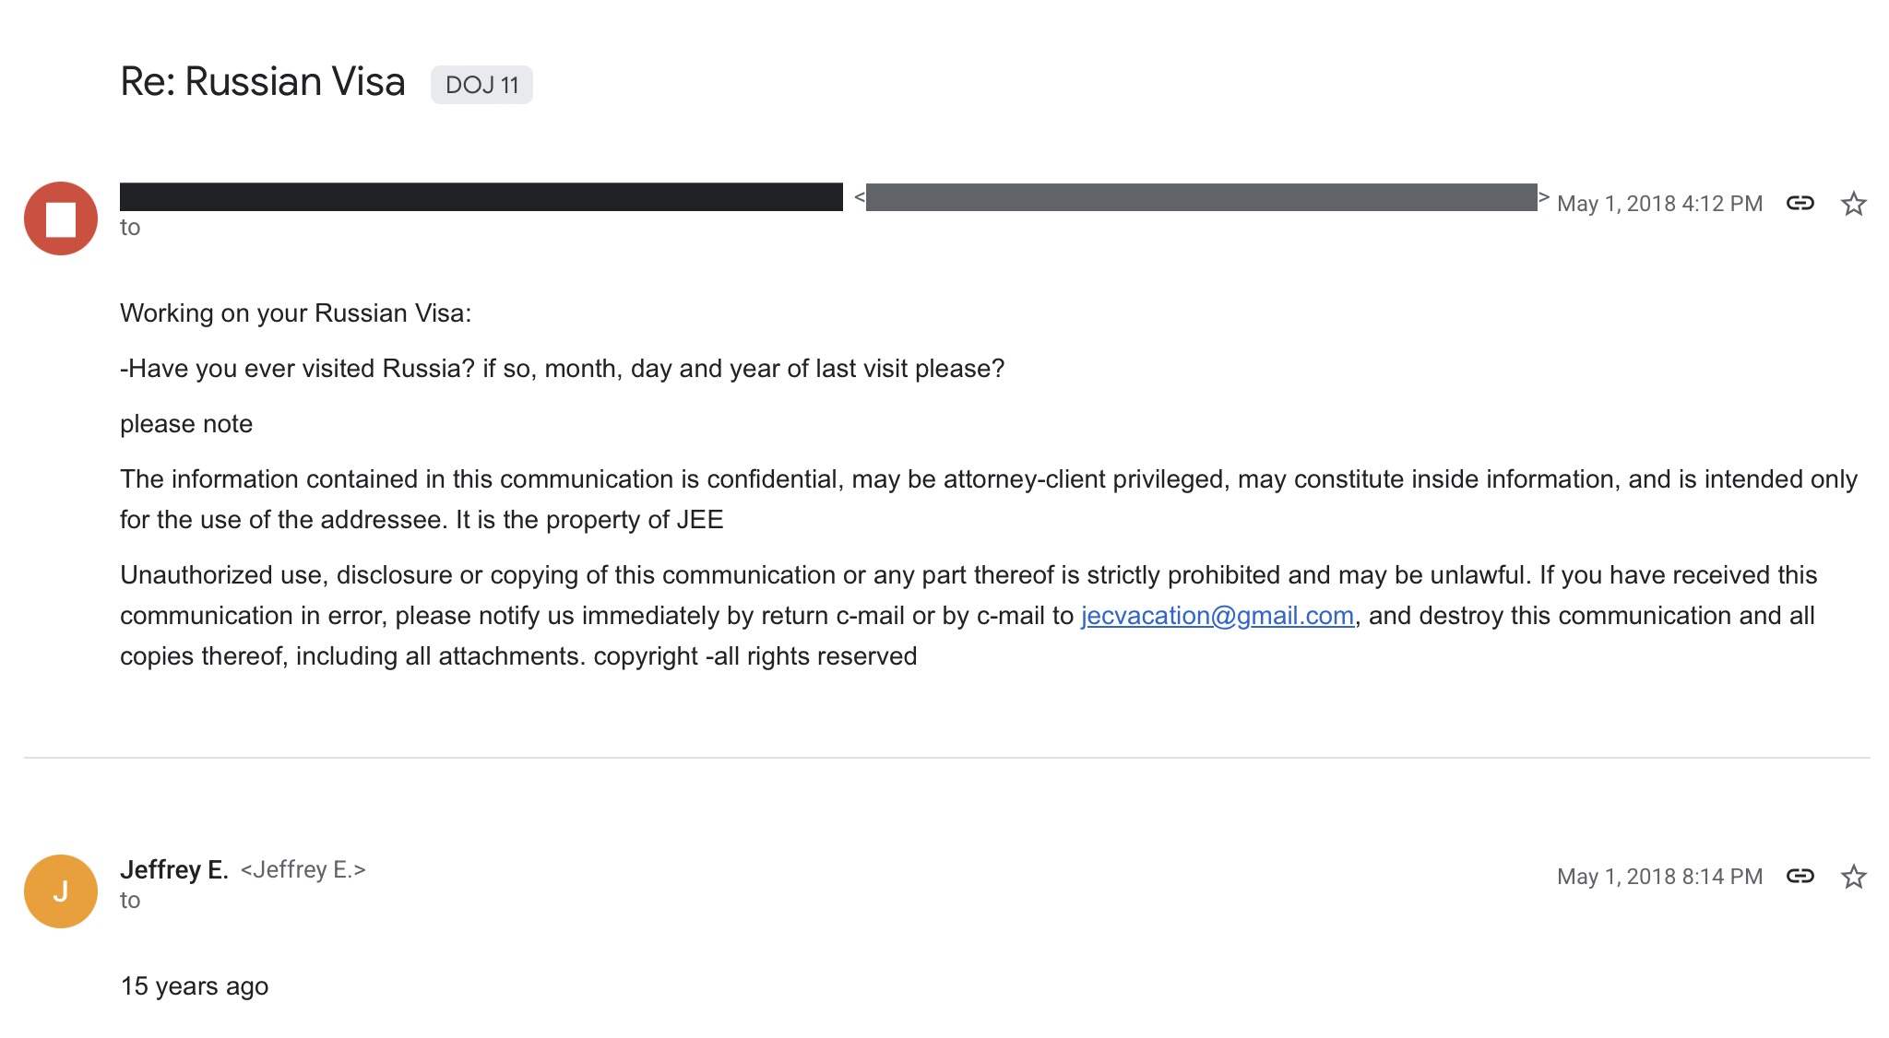The image size is (1889, 1038).
Task: Expand recipients under the redacted sender
Action: [130, 228]
